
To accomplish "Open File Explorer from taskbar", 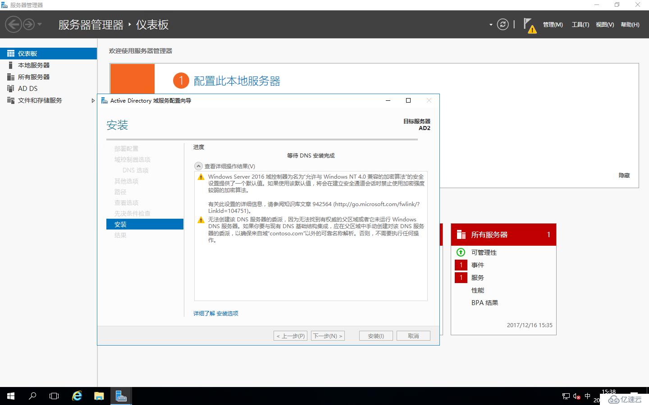I will click(x=99, y=396).
